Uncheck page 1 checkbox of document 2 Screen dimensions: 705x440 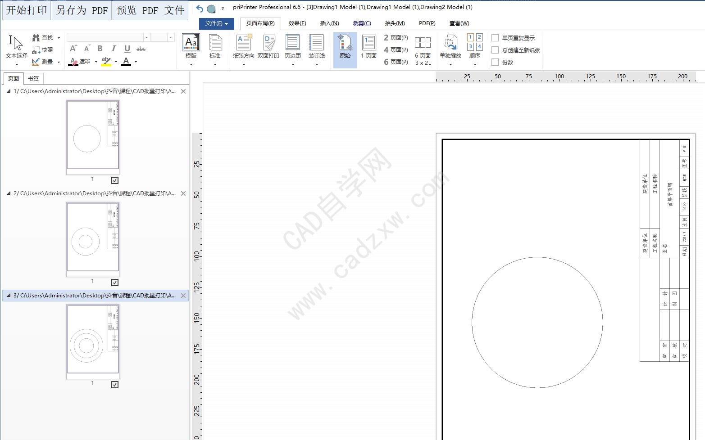[115, 283]
